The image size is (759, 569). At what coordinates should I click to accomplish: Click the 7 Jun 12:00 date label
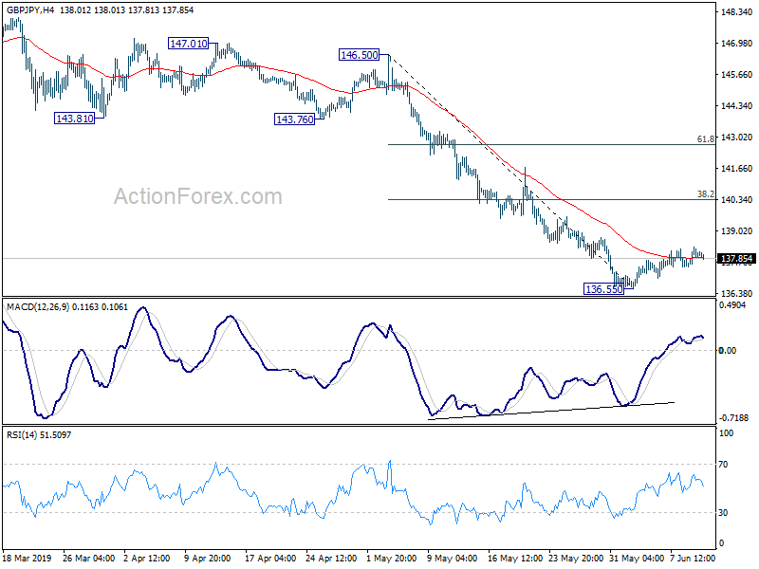pos(693,558)
